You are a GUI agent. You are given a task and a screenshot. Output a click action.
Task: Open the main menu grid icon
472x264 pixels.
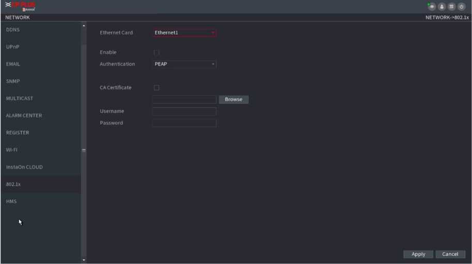[452, 7]
